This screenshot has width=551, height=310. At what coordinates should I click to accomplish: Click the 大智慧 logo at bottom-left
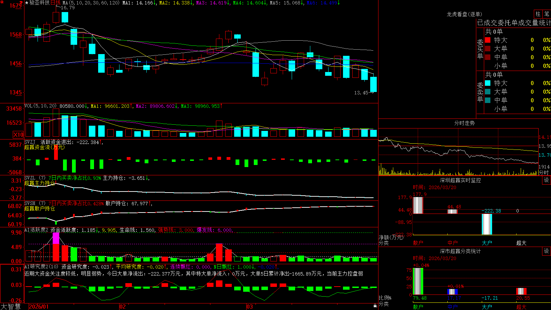tap(11, 306)
